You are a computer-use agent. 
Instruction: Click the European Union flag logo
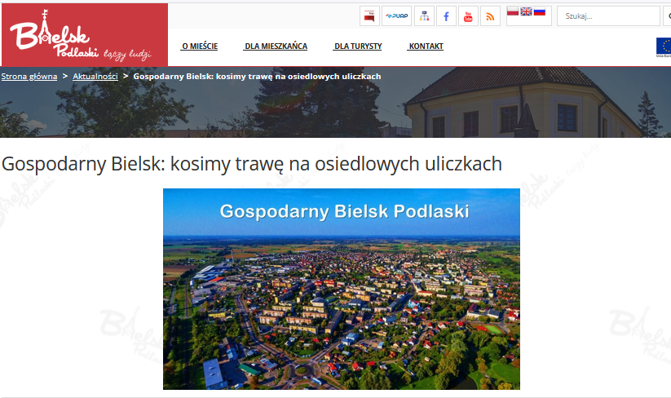pos(664,47)
